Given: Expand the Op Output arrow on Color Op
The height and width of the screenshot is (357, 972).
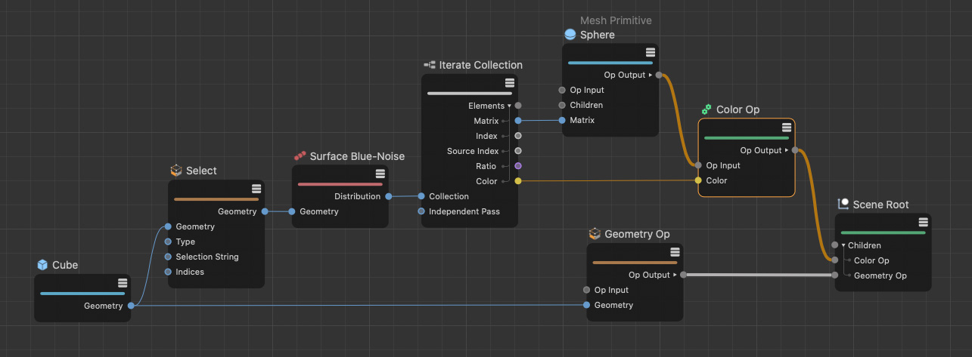Looking at the screenshot, I should (787, 150).
